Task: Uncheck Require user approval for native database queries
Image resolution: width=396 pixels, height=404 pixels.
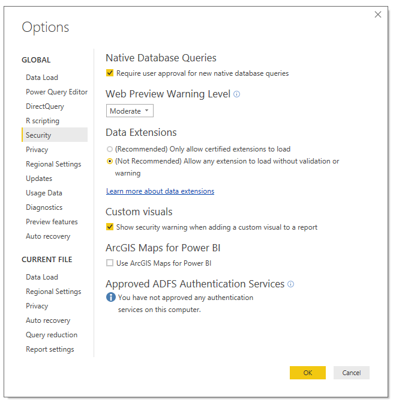Action: [x=110, y=73]
